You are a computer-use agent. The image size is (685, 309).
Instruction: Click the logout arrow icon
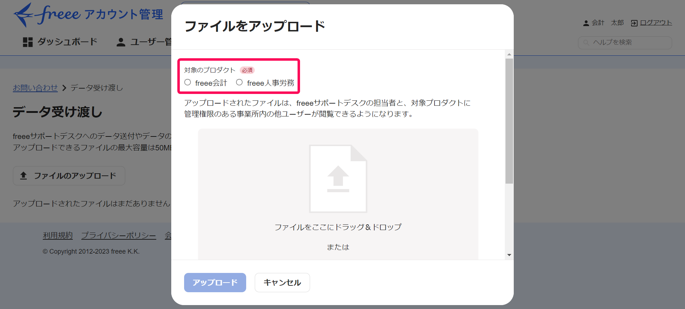coord(634,23)
